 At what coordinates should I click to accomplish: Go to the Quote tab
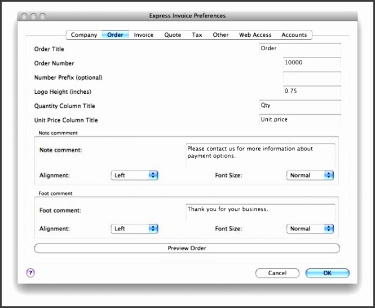(x=173, y=34)
